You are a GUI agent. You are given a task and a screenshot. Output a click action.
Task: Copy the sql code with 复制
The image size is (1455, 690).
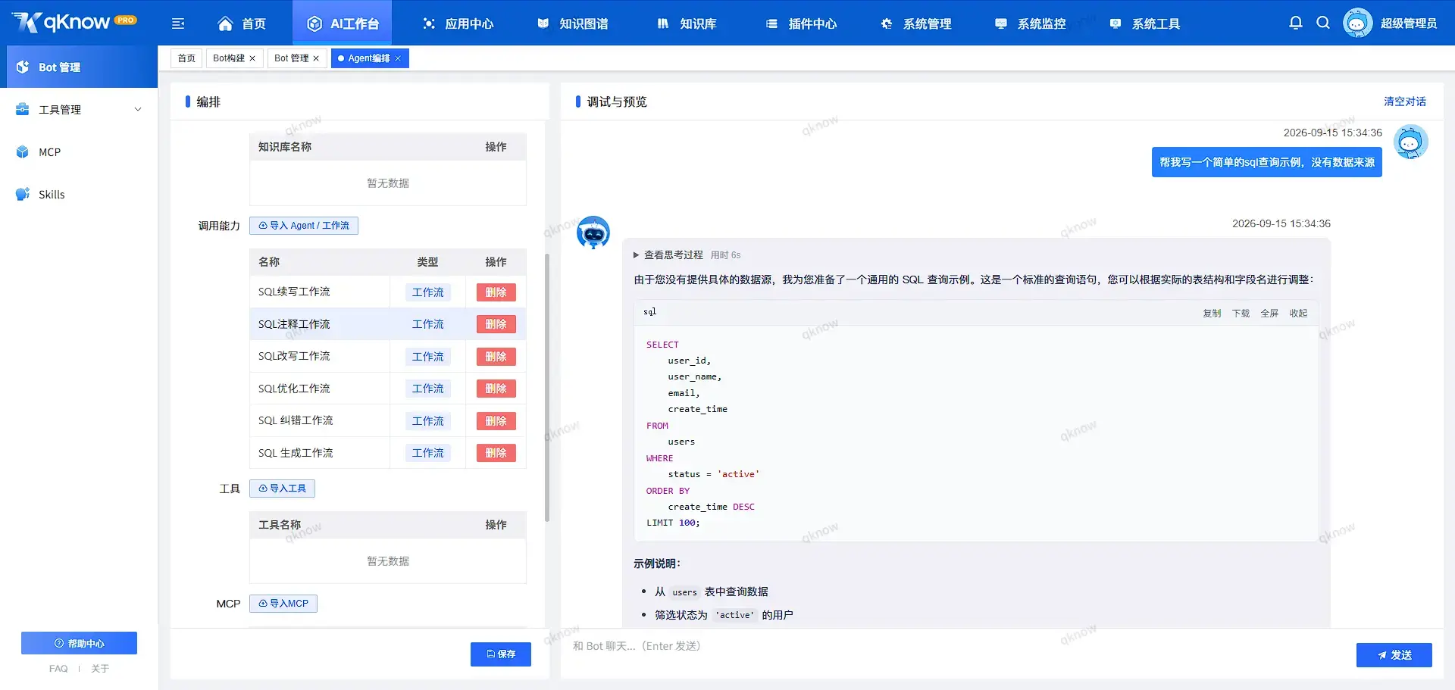(x=1212, y=313)
